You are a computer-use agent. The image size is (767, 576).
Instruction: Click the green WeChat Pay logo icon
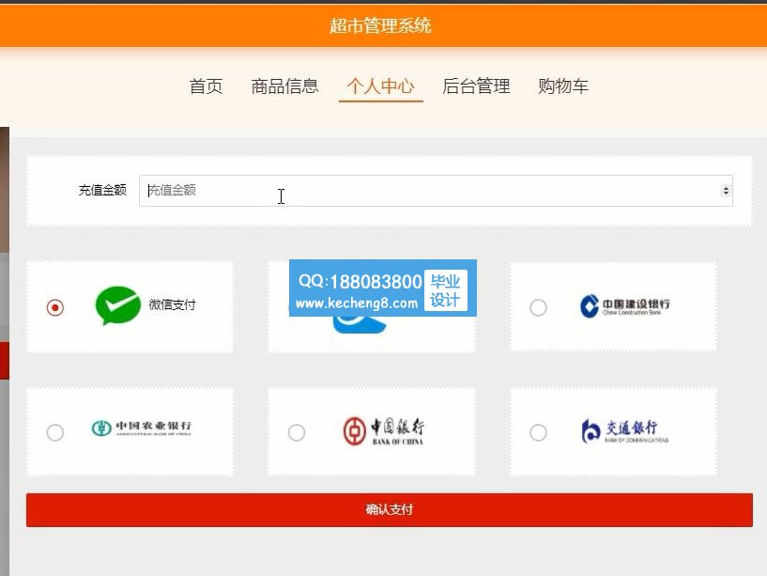tap(118, 305)
